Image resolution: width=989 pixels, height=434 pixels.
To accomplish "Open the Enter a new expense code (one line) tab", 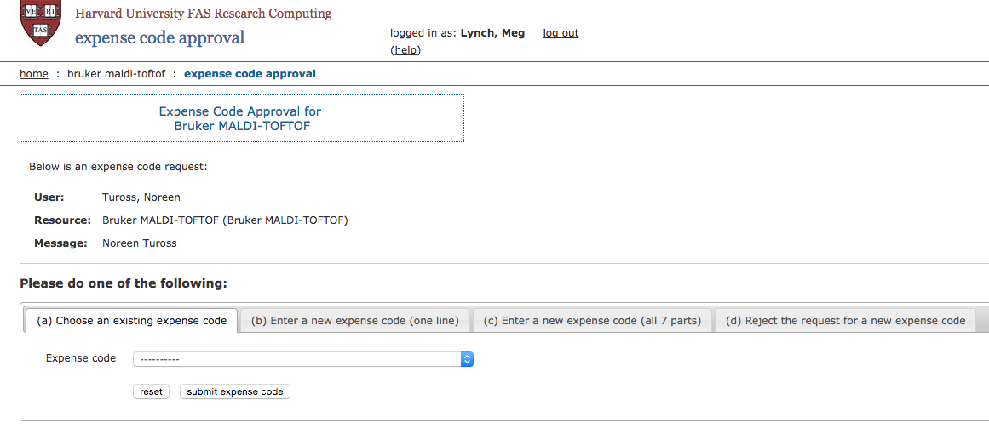I will point(354,320).
